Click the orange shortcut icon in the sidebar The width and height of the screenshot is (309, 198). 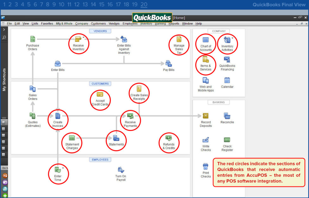tap(5, 175)
